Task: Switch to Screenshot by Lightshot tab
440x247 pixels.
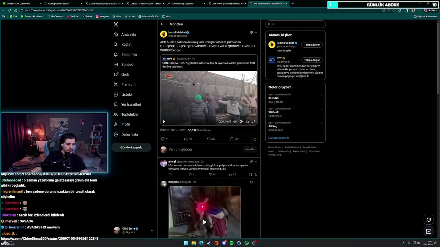Action: tap(187, 3)
